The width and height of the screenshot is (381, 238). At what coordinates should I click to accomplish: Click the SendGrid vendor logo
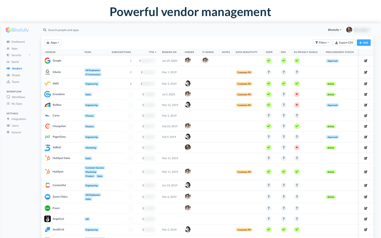point(47,229)
